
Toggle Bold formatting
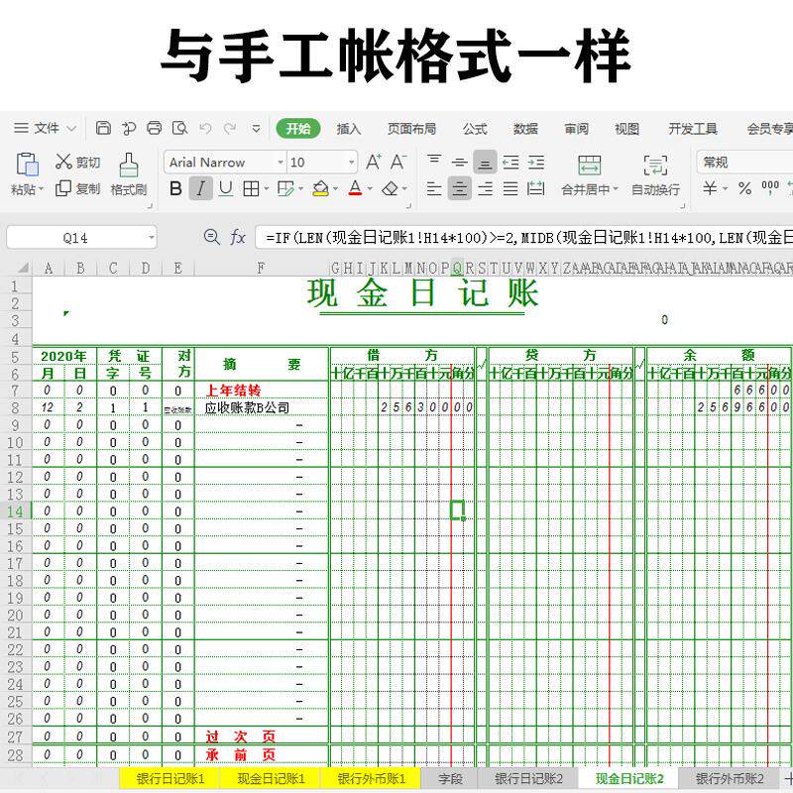pos(174,188)
